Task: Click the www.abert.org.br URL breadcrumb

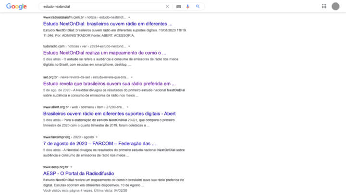Action: tap(84, 107)
